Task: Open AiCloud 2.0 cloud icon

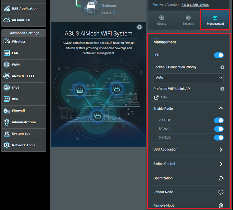Action: pos(7,20)
